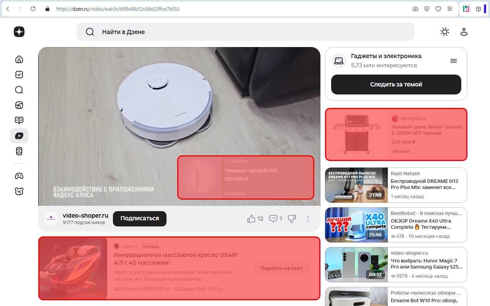The height and width of the screenshot is (306, 490).
Task: Open the privacy shield icon in address bar
Action: (x=427, y=9)
